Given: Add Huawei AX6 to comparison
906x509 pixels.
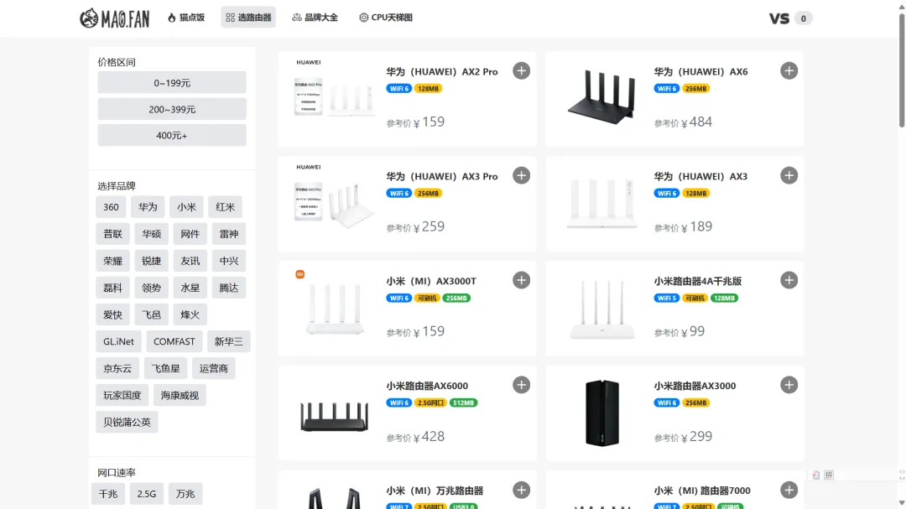Looking at the screenshot, I should click(789, 71).
